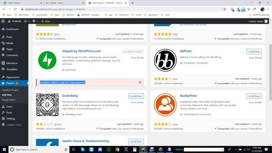Open the Automattic author link under Jetpack
This screenshot has width=272, height=153.
pyautogui.click(x=71, y=70)
